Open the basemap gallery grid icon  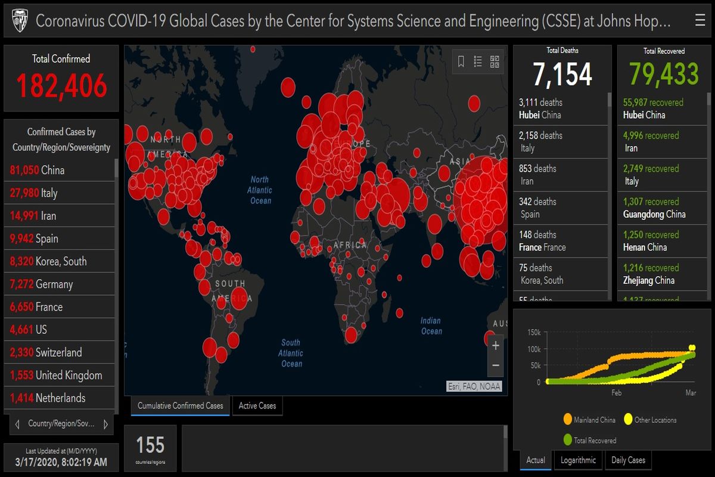[495, 61]
